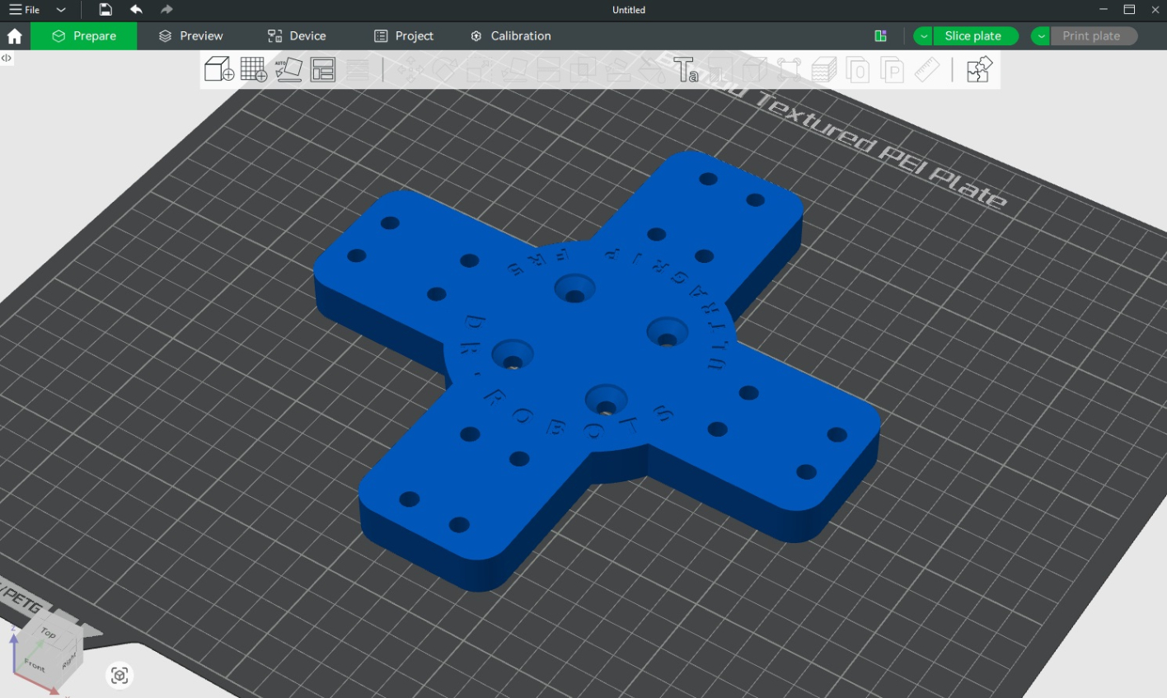Click the Auto orient toolbar icon
The height and width of the screenshot is (698, 1167).
pos(288,69)
